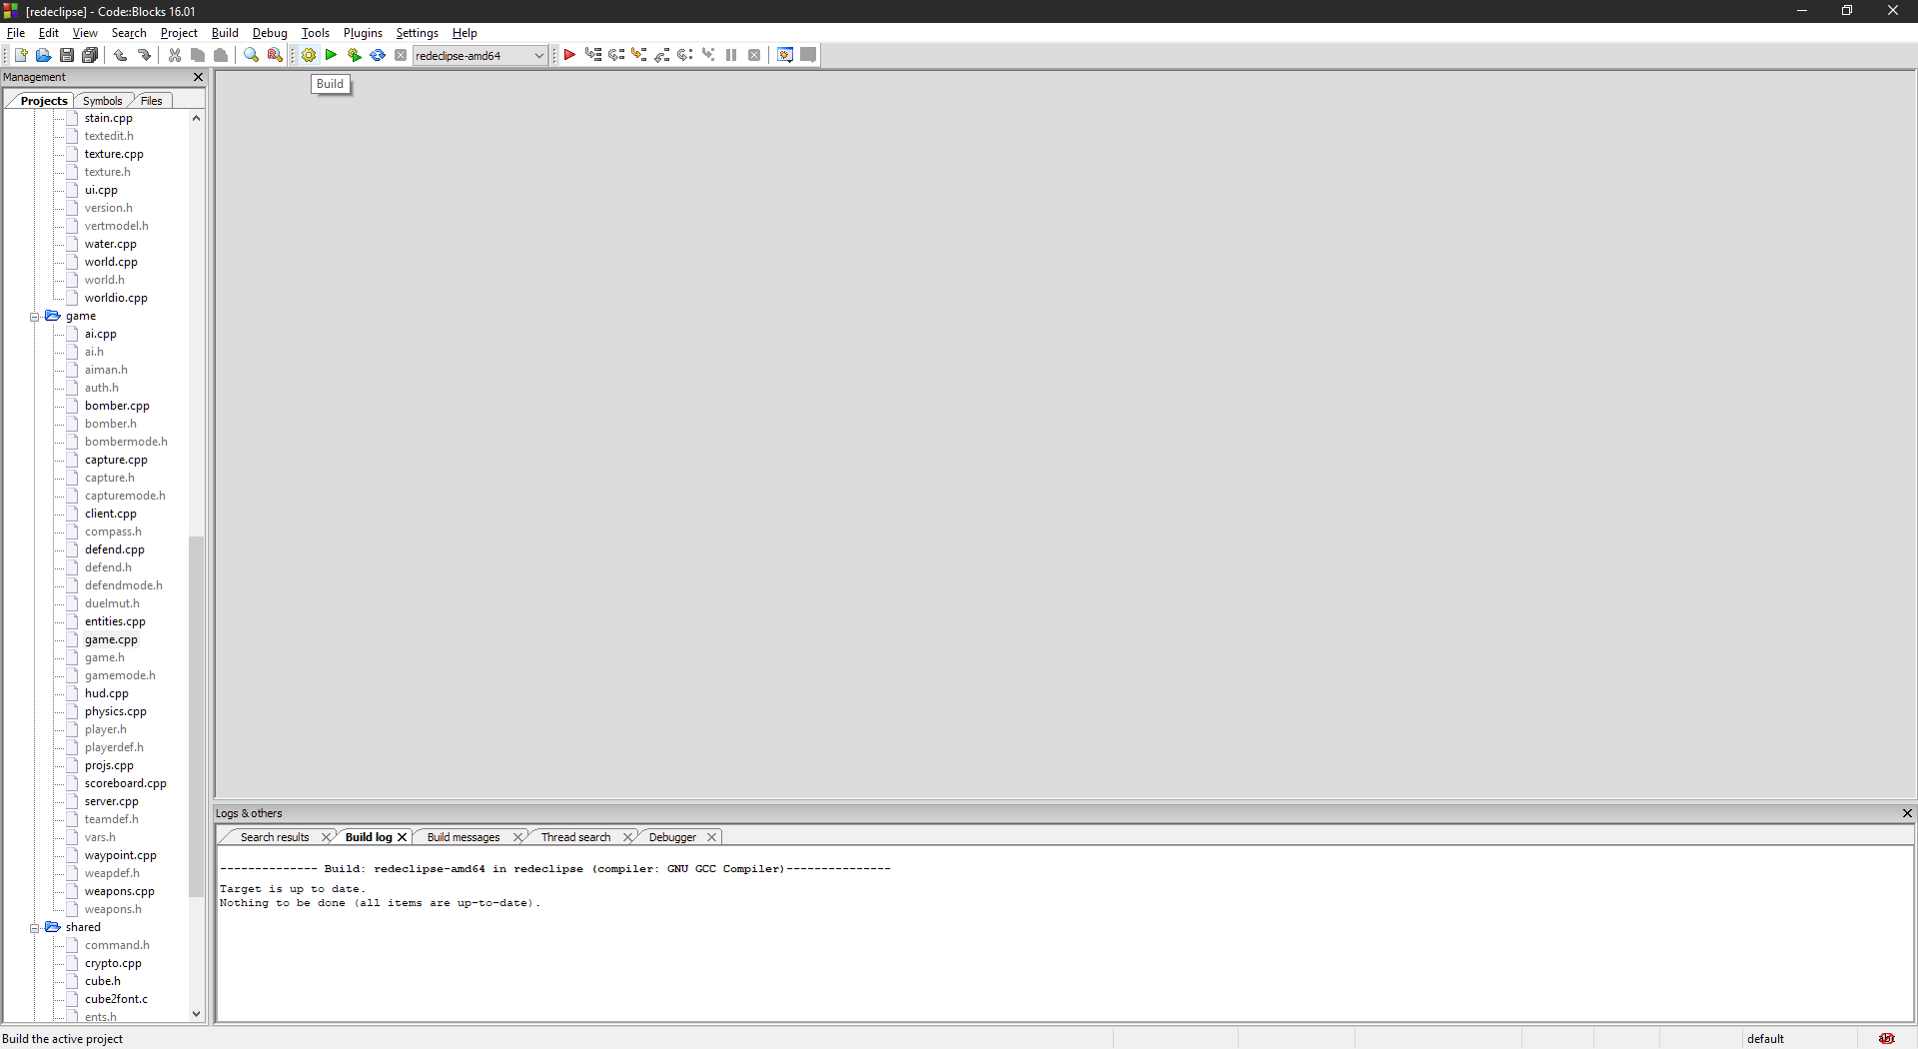
Task: Collapse the game project folder
Action: 34,316
